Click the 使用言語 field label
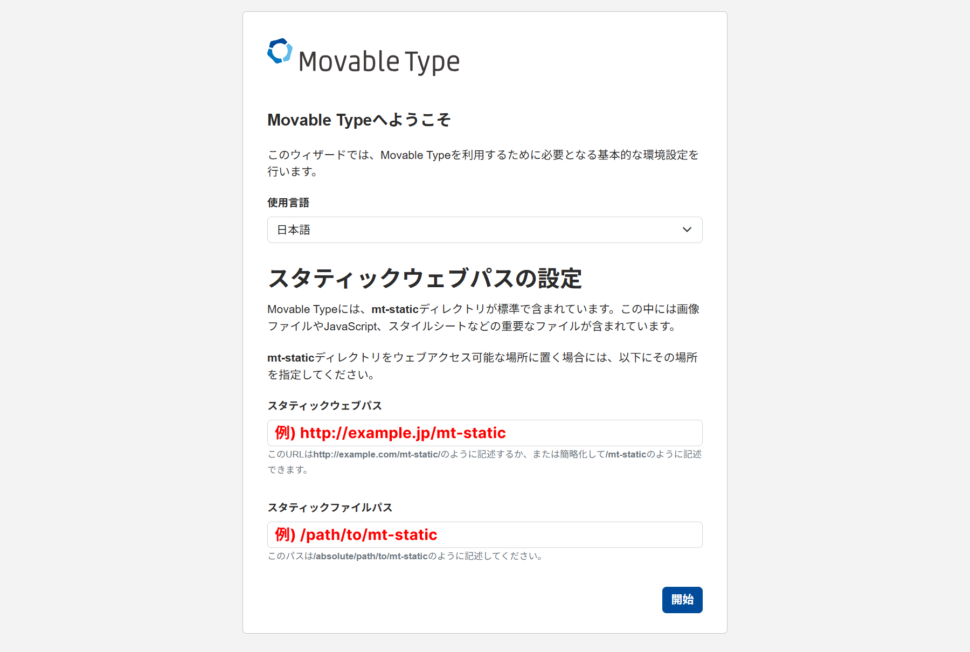Screen dimensions: 970x652 [288, 203]
